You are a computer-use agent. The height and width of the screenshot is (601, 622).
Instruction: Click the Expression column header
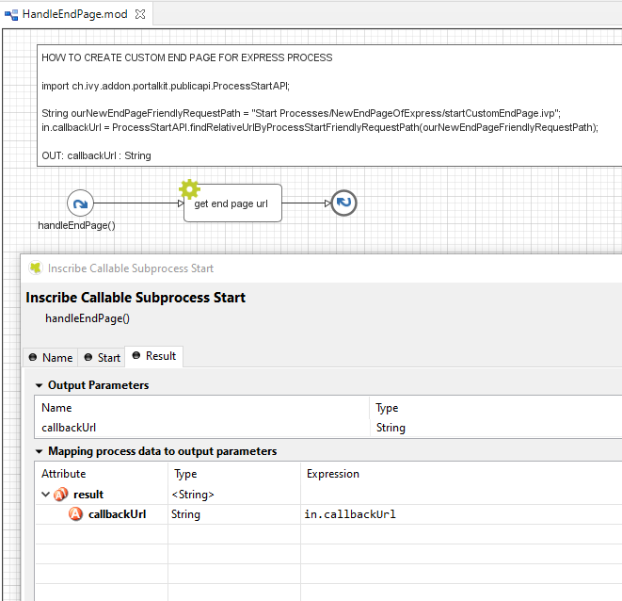point(333,474)
